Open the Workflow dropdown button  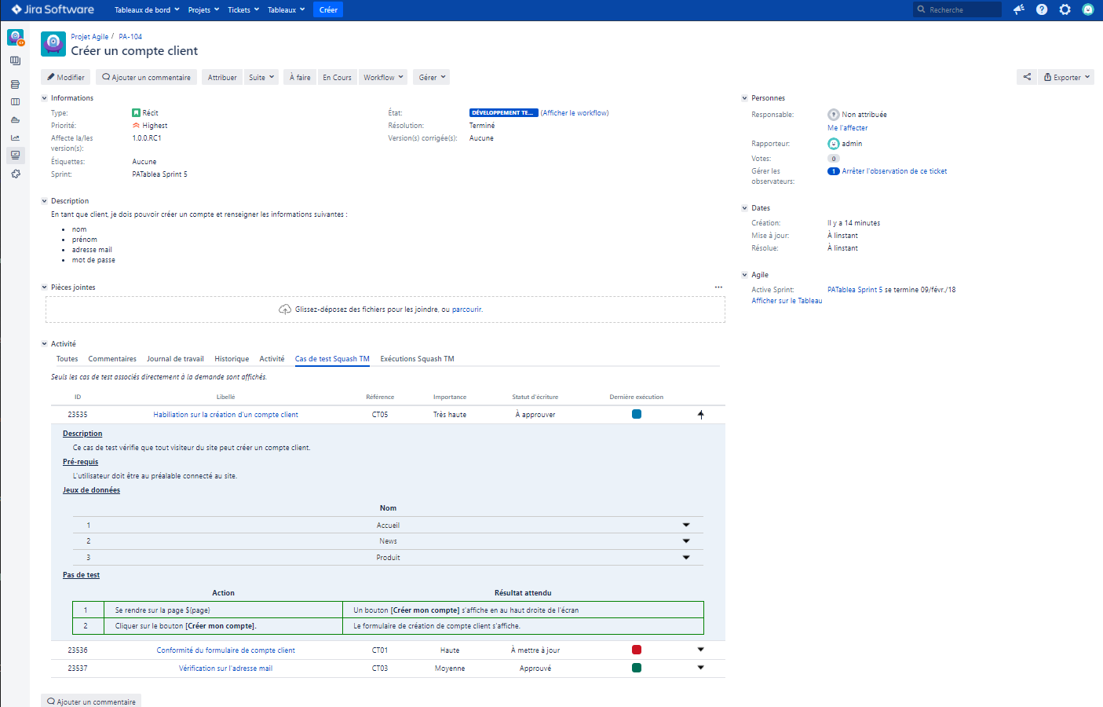[x=383, y=77]
